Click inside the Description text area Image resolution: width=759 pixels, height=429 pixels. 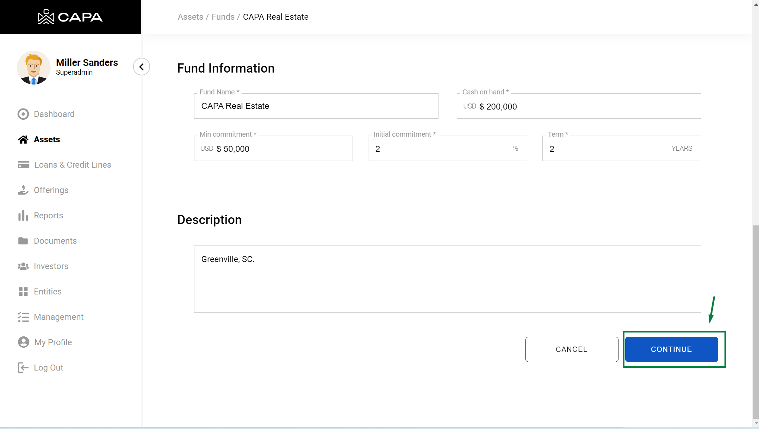coord(447,279)
